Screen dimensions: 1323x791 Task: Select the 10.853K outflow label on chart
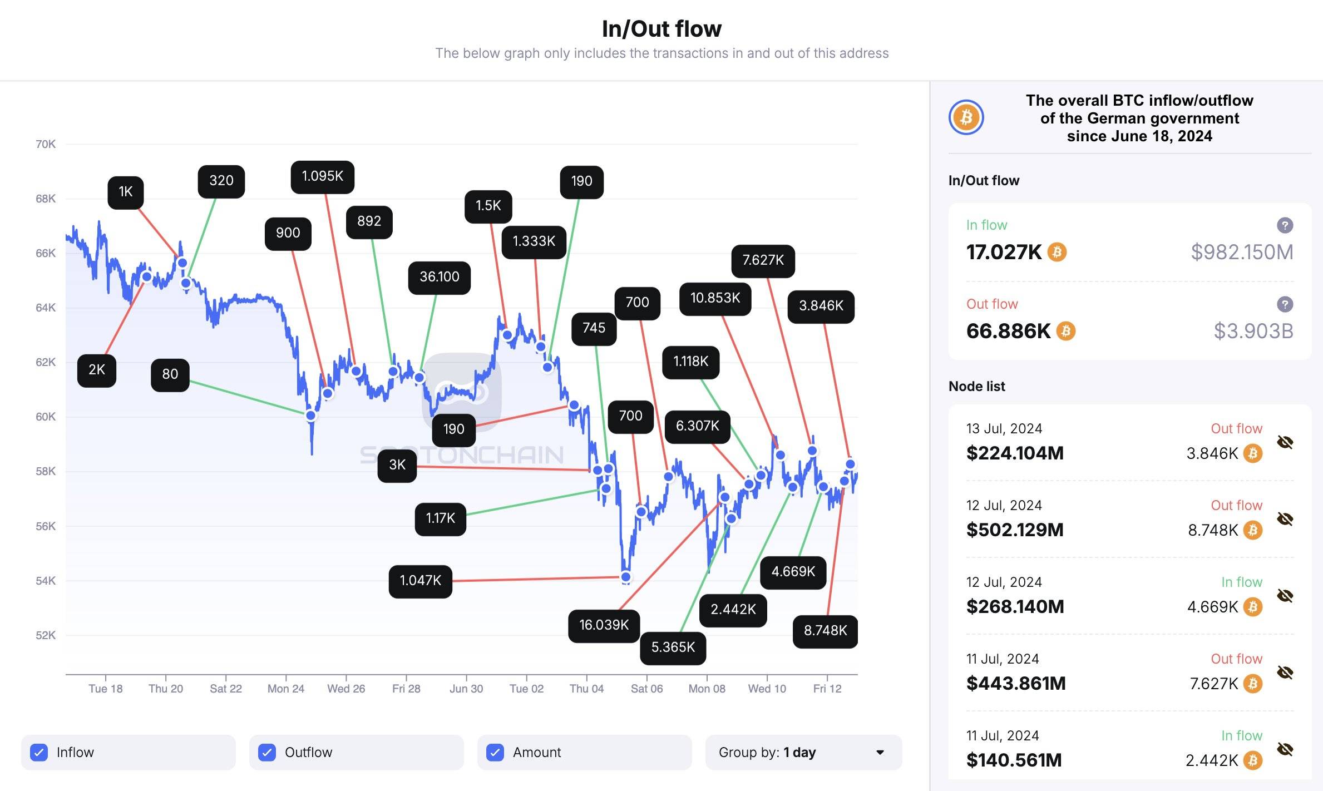(715, 299)
